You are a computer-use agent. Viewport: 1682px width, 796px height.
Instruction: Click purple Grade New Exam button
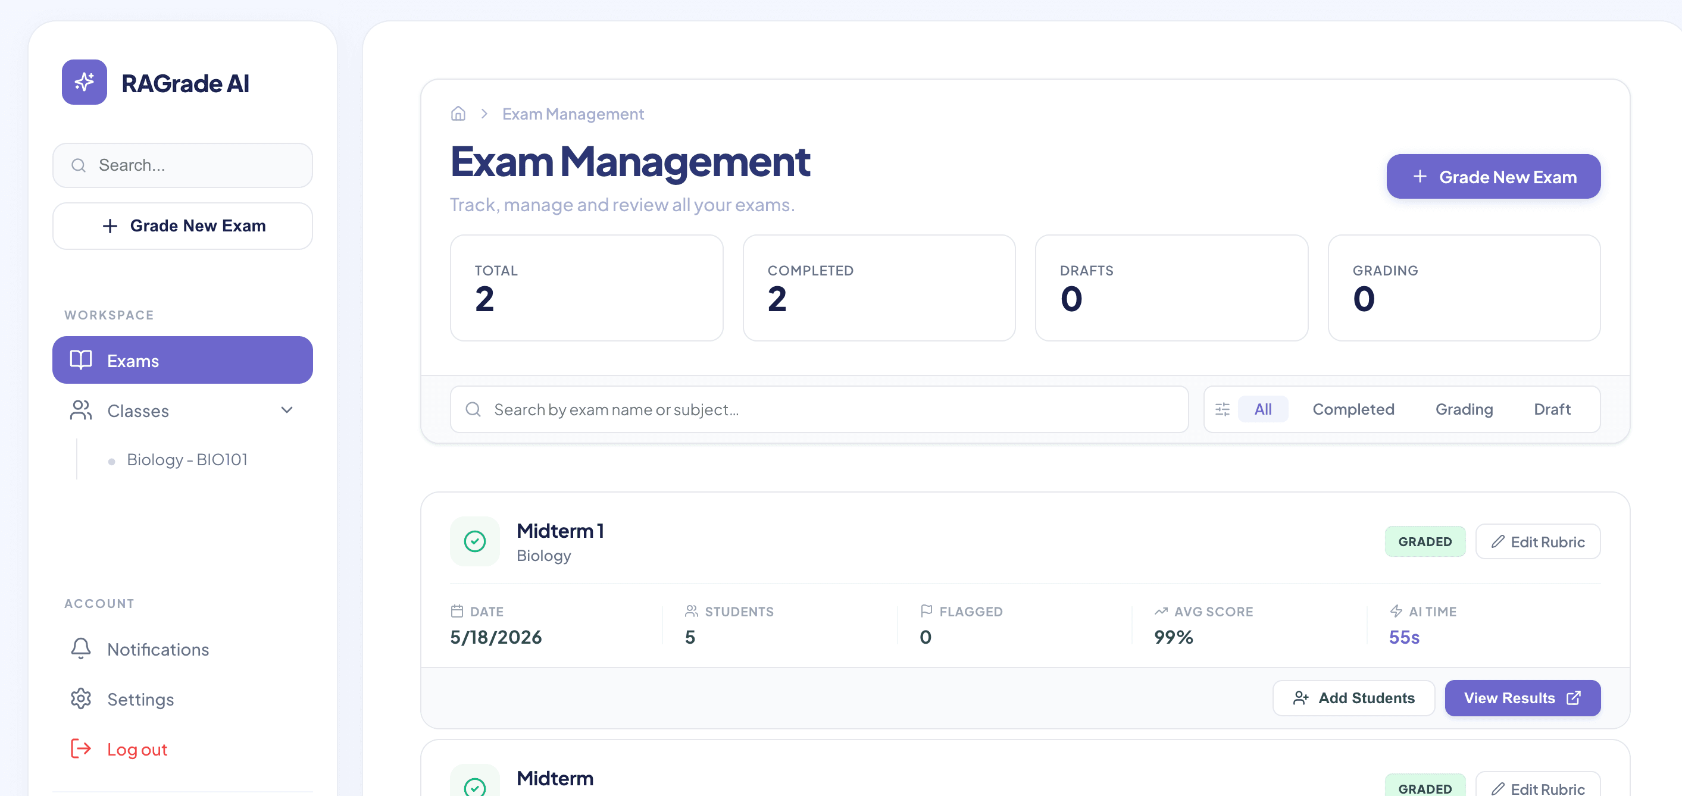1493,176
